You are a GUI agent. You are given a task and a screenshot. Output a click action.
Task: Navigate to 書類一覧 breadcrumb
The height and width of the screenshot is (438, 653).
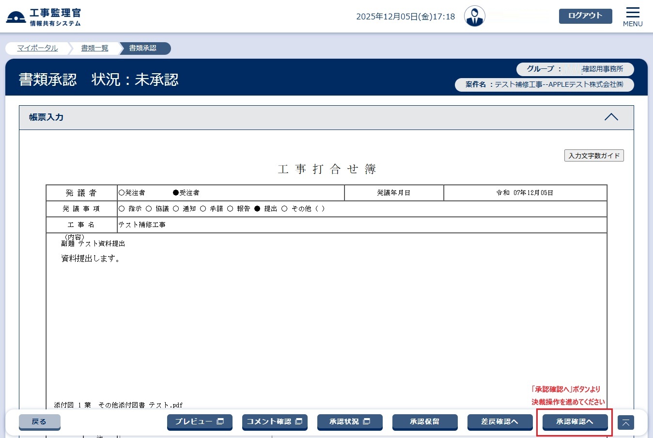click(94, 48)
